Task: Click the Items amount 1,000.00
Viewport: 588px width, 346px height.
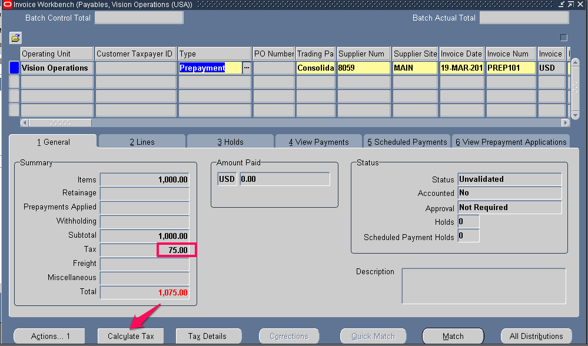Action: point(144,179)
